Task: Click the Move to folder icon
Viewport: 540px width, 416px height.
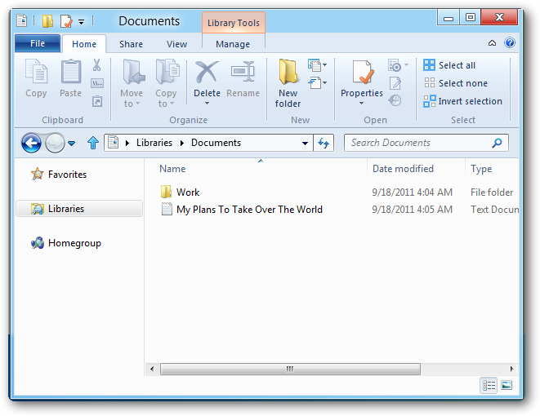Action: click(x=133, y=72)
